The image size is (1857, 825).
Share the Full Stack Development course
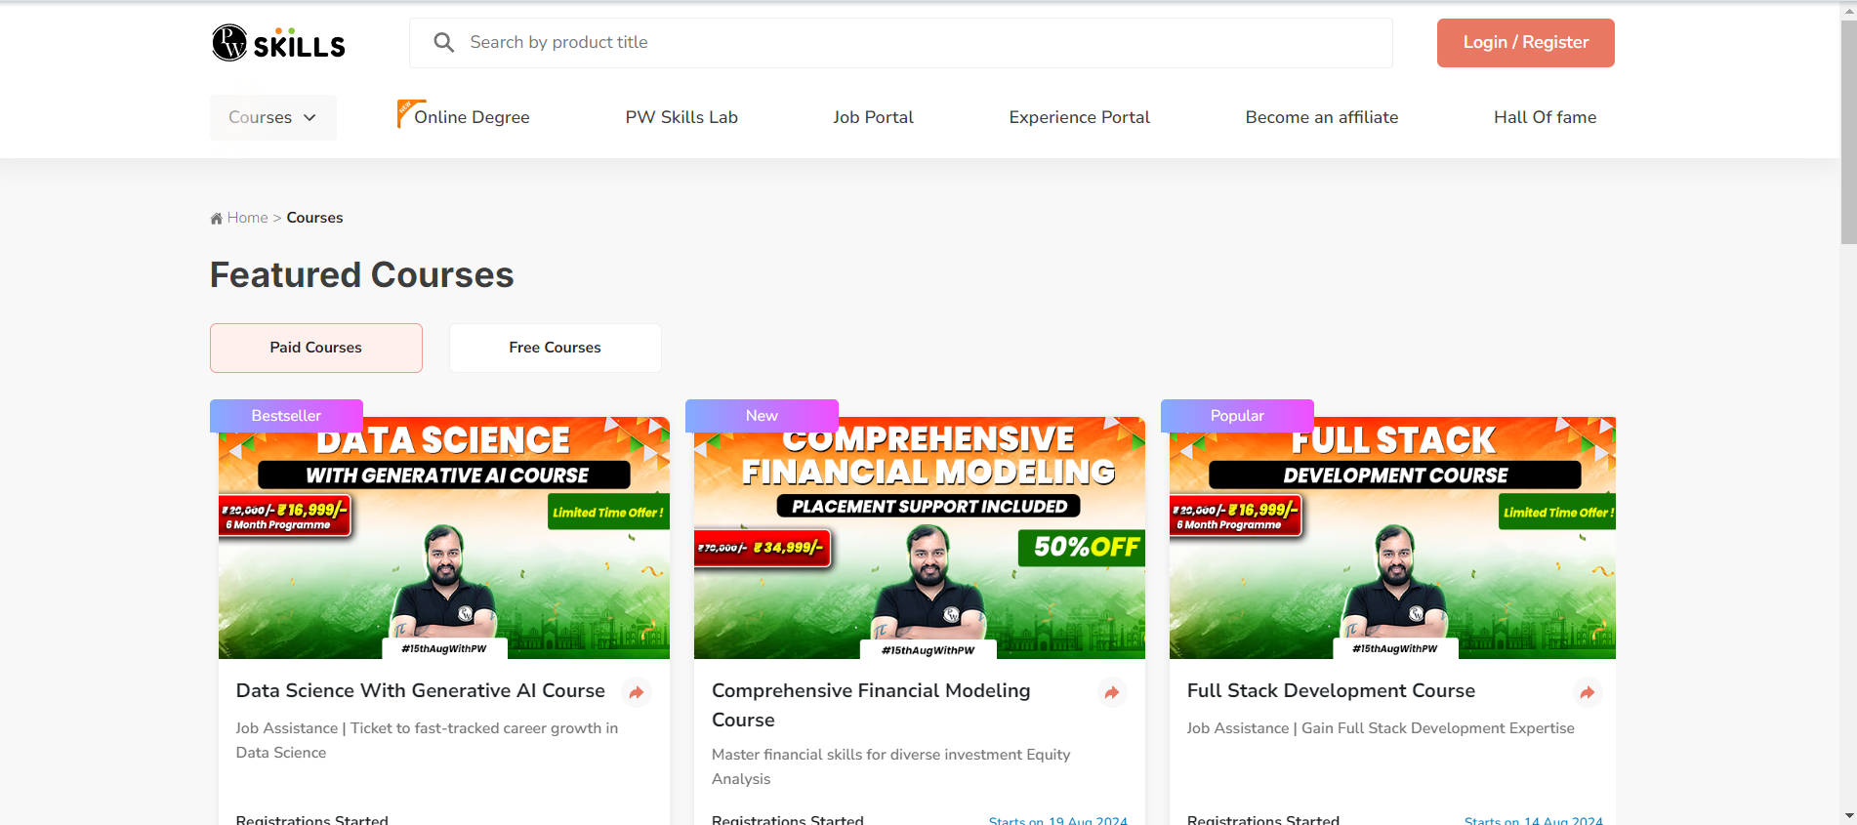(x=1588, y=692)
